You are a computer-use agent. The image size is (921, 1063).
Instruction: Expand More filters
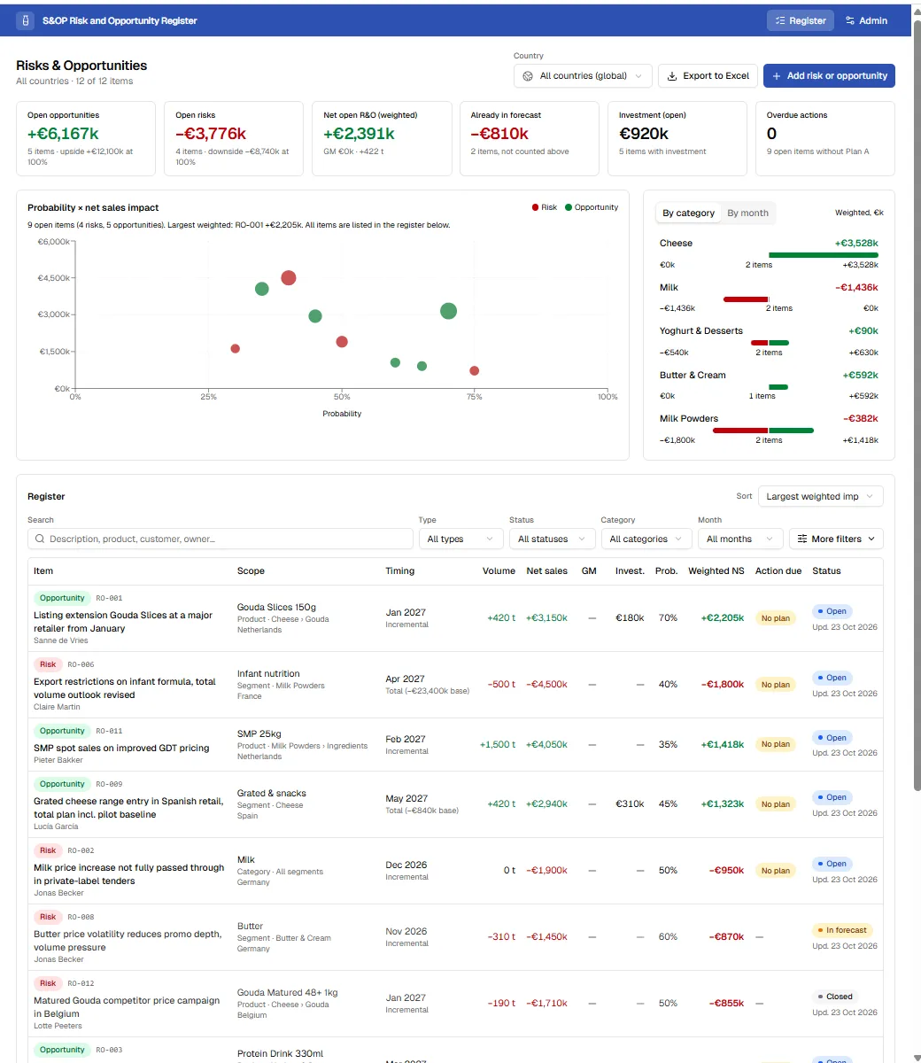click(x=836, y=539)
